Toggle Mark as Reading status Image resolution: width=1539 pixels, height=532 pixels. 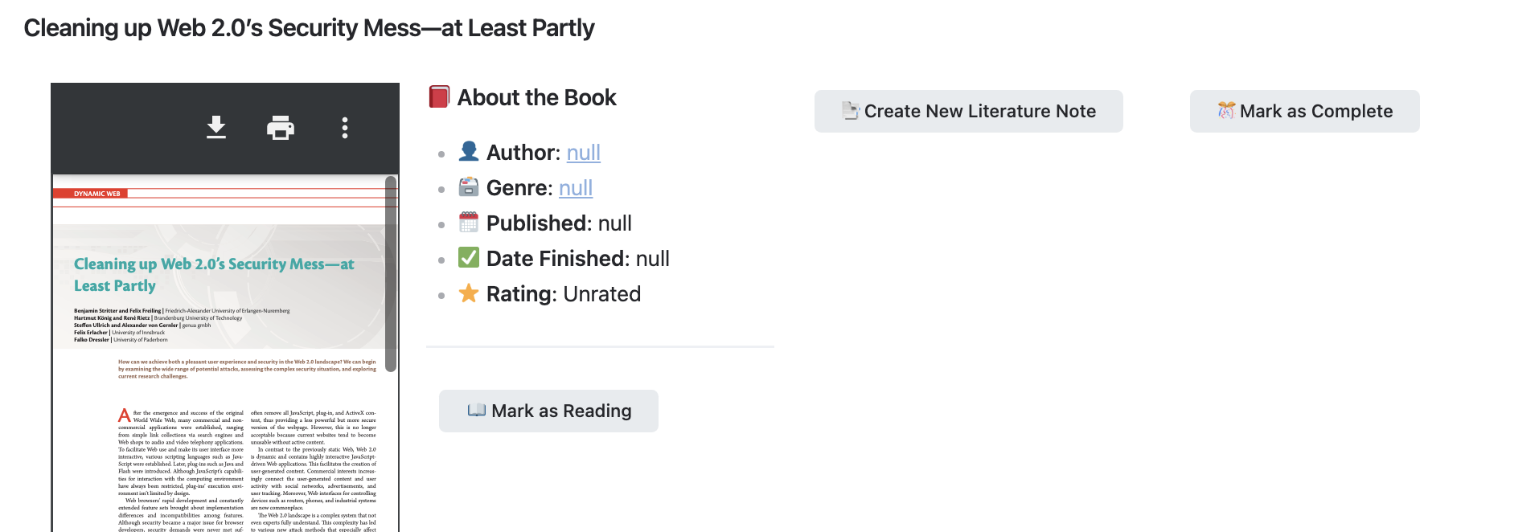pyautogui.click(x=548, y=411)
